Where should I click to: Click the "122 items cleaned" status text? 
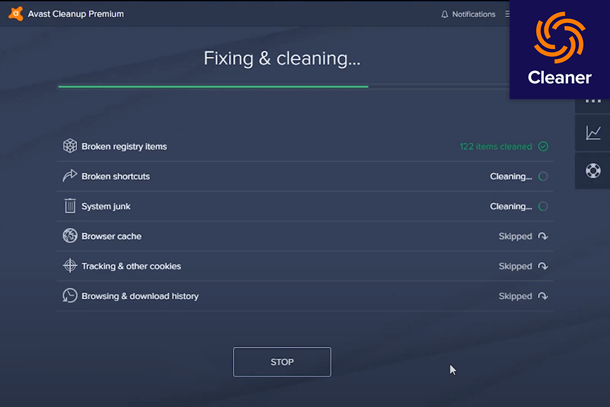pyautogui.click(x=496, y=146)
